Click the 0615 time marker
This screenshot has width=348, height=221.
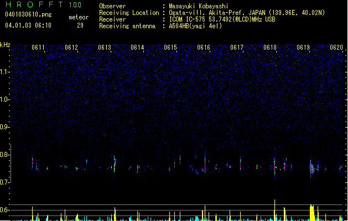170,48
